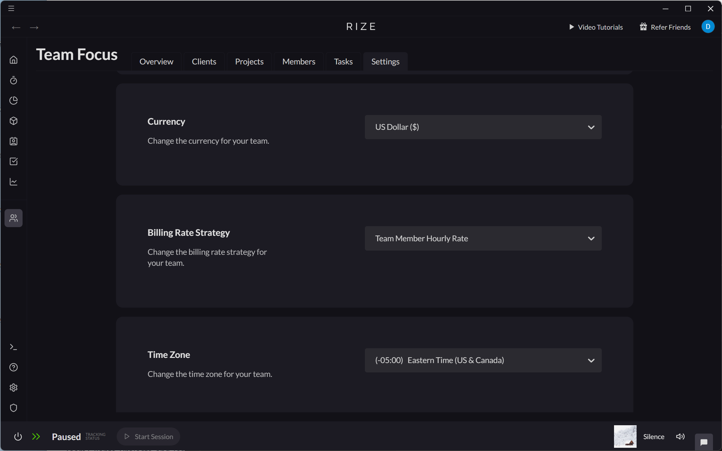Open the settings gear sidebar icon
The image size is (722, 451).
point(14,388)
